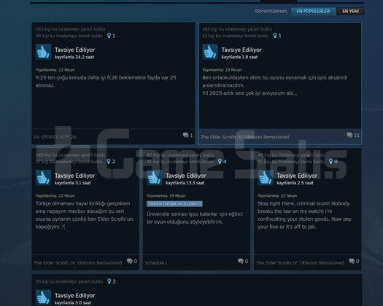Click review text 'fc25 ten çoğu konuda daha iyi'
This screenshot has width=383, height=306.
pyautogui.click(x=106, y=82)
